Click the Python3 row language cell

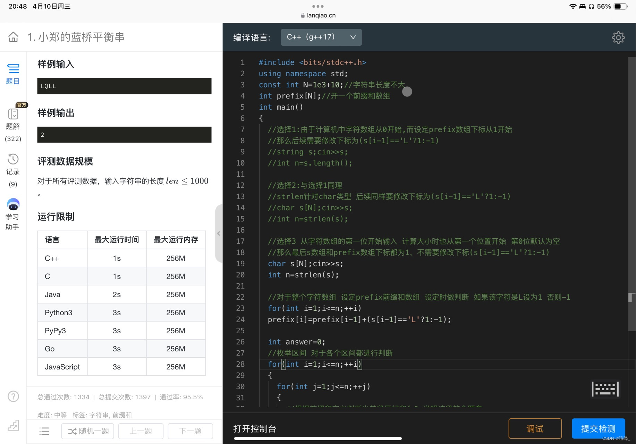(x=62, y=313)
